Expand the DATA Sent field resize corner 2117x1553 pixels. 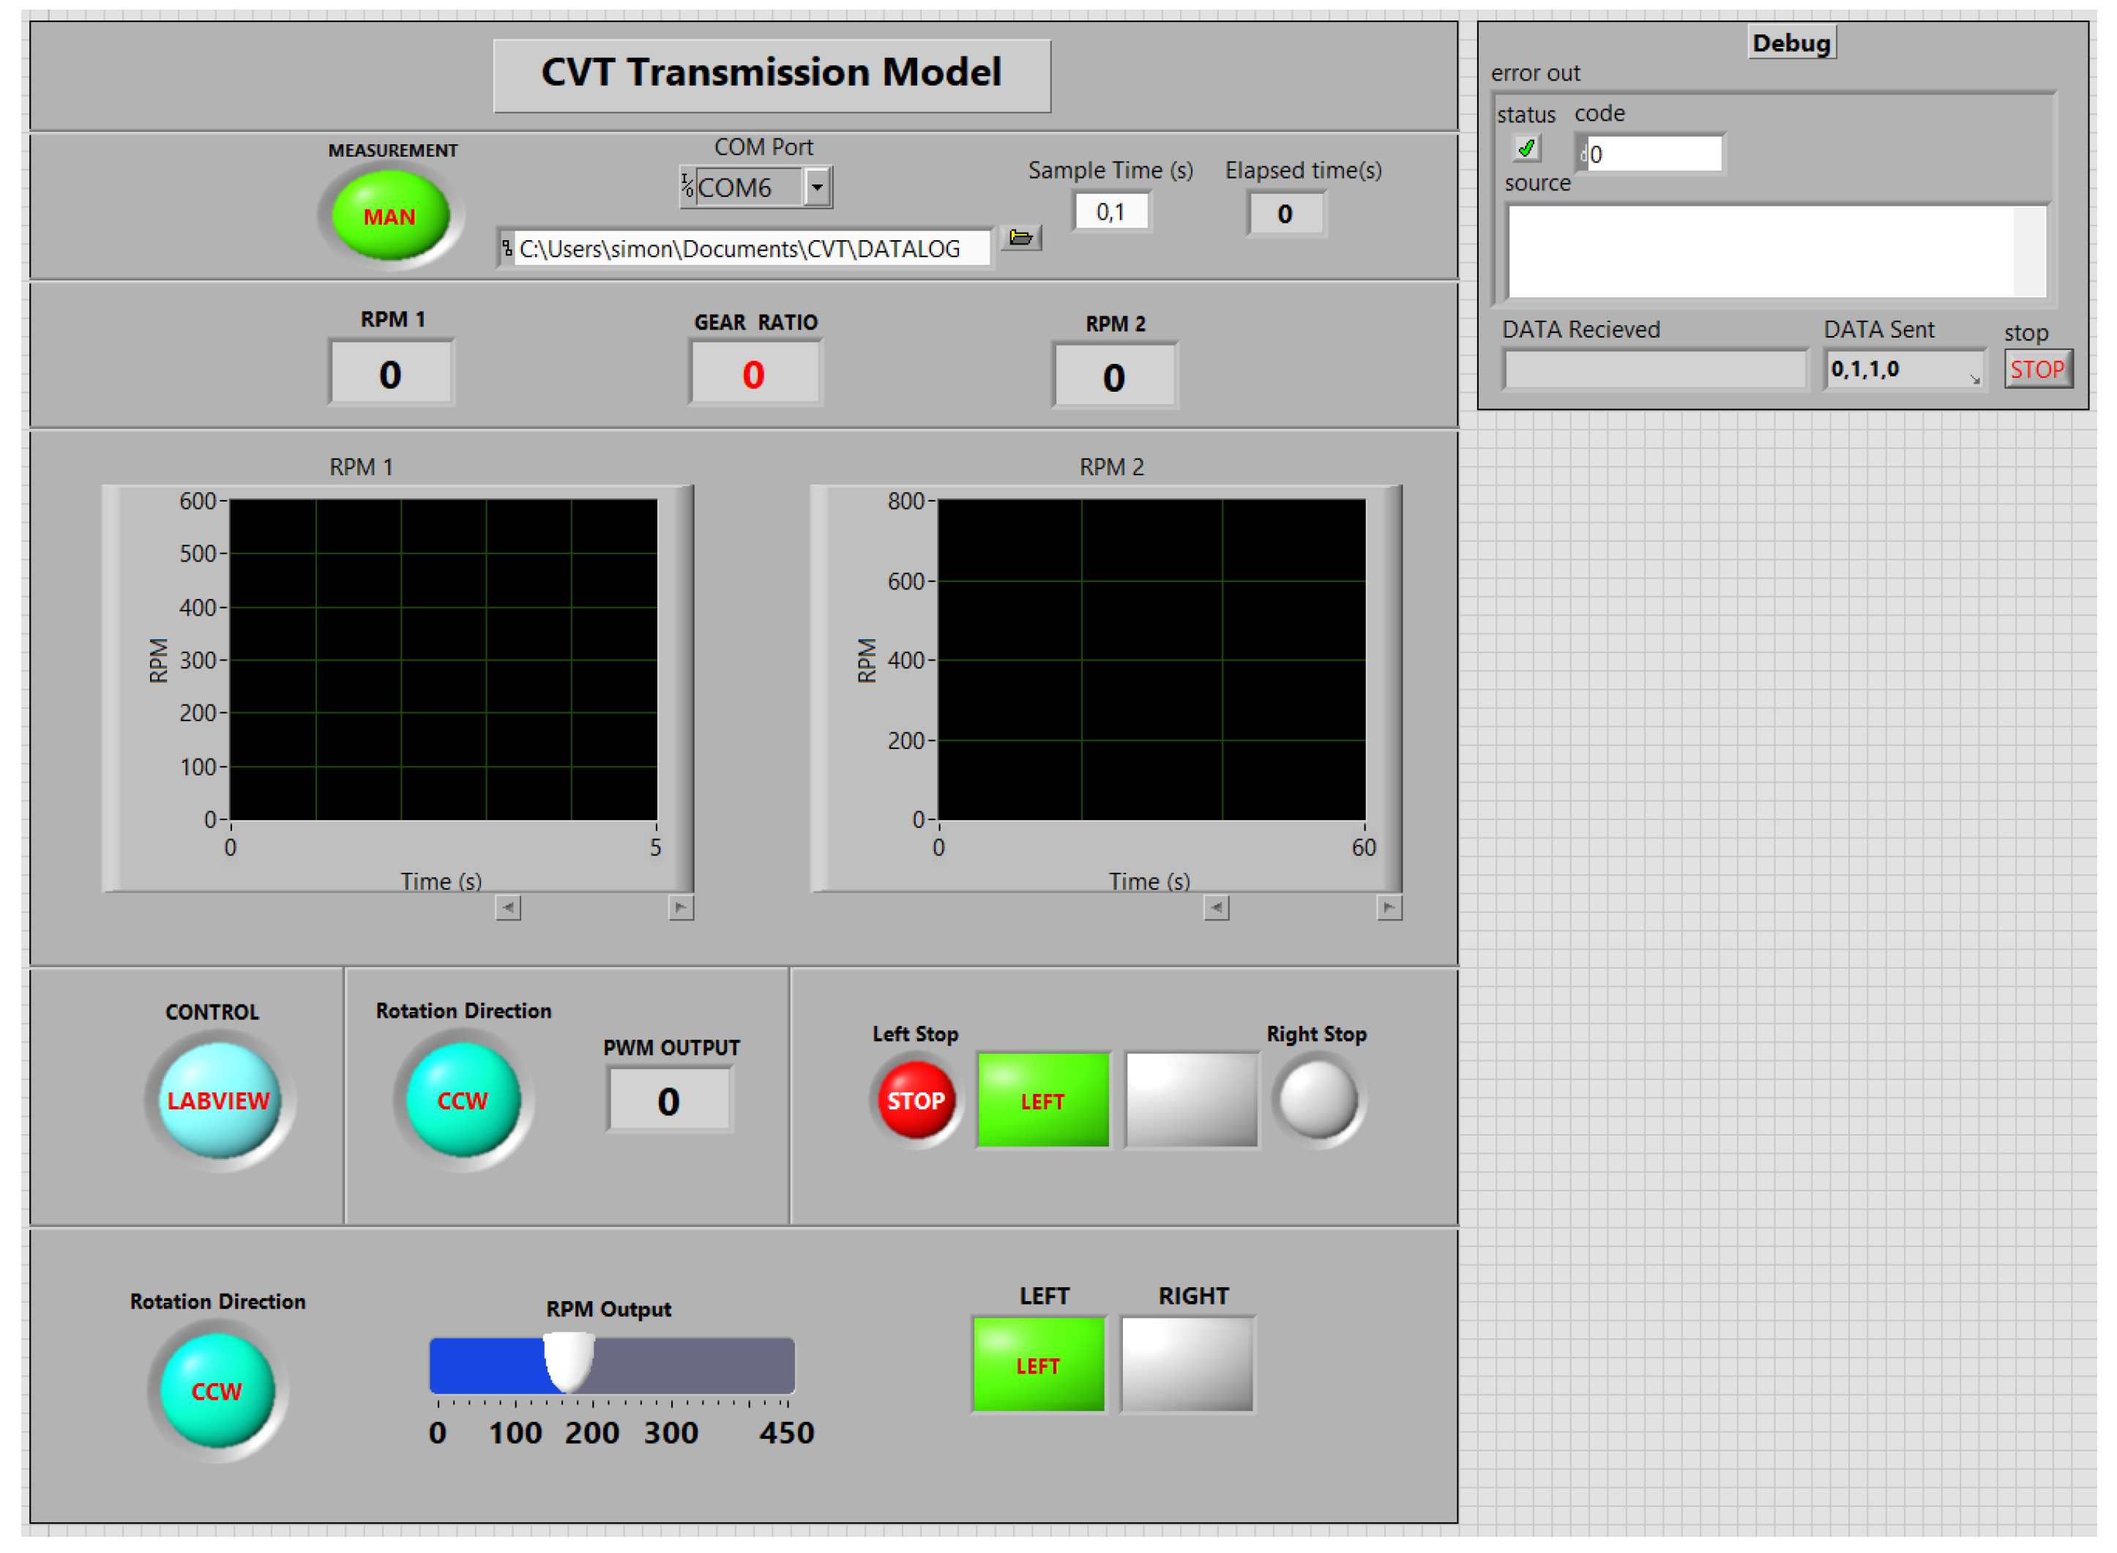[1974, 379]
